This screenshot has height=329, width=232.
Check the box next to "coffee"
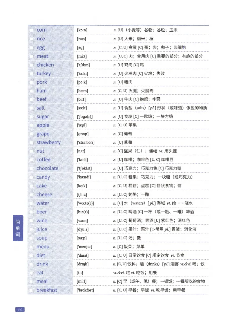pos(31,160)
